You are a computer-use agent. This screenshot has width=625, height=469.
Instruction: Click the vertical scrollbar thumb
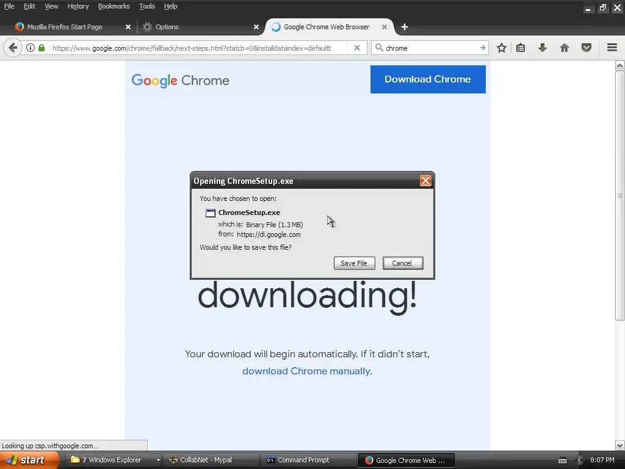(620, 195)
